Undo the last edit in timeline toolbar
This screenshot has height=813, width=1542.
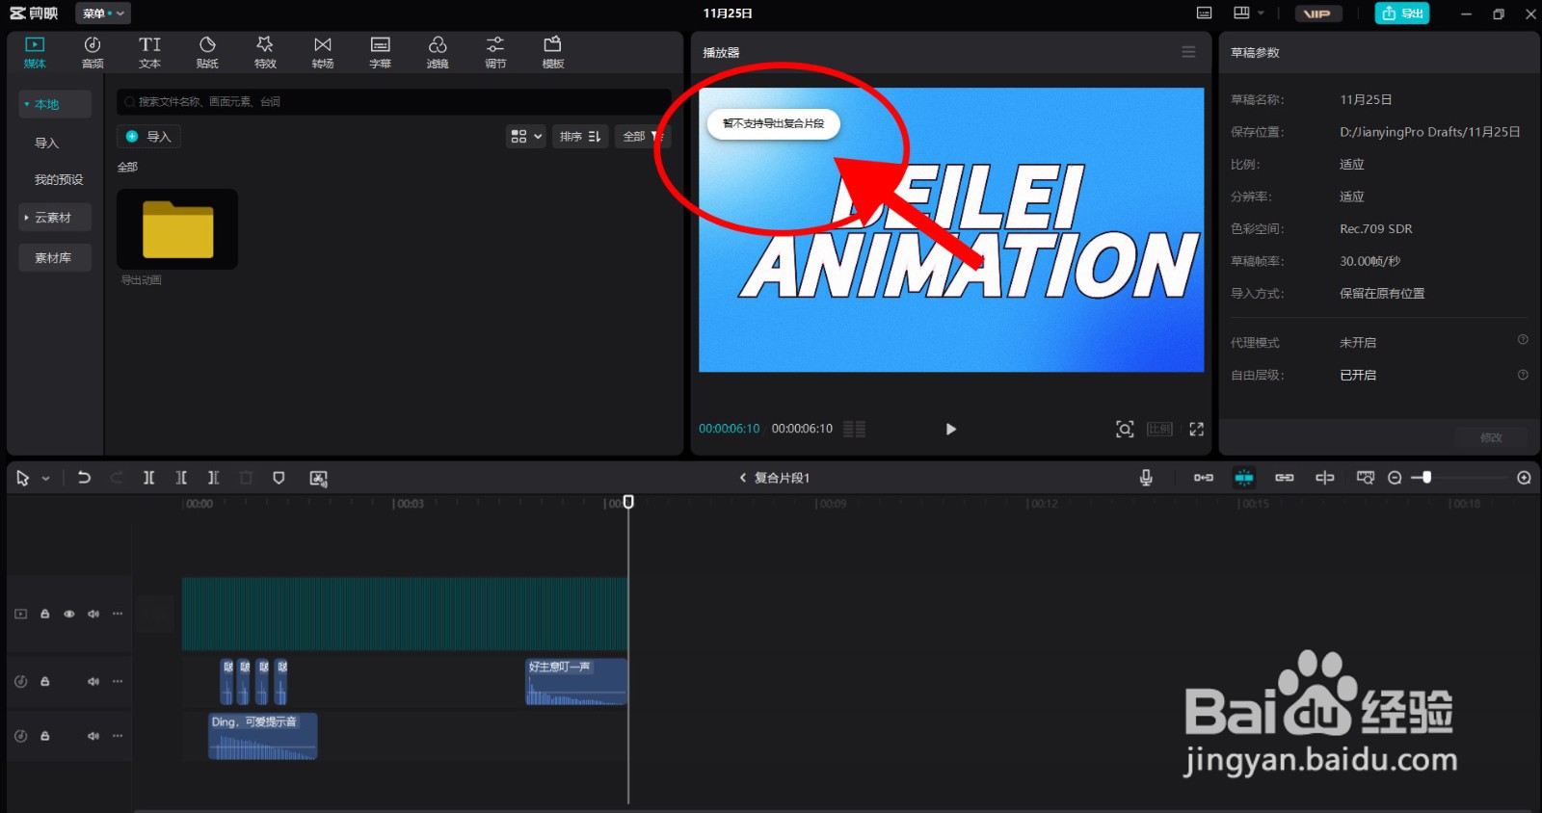click(84, 478)
